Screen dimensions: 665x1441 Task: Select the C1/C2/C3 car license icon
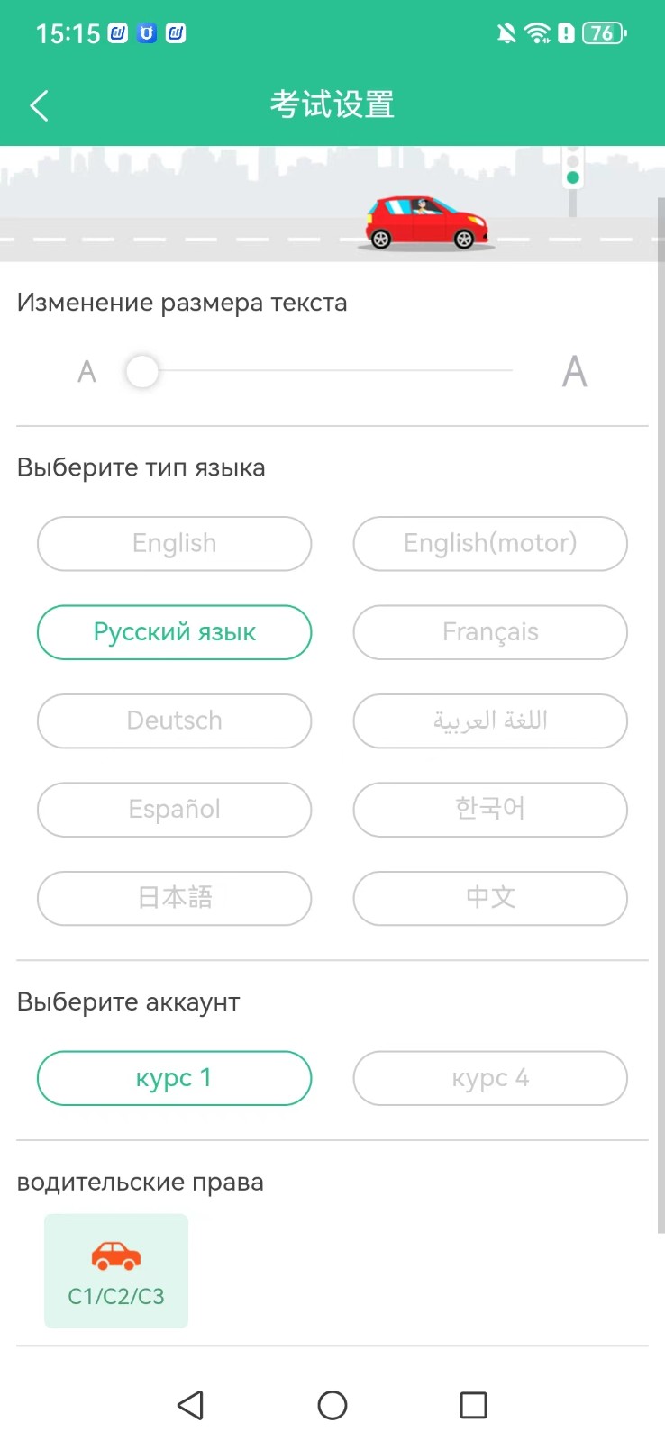tap(116, 1270)
